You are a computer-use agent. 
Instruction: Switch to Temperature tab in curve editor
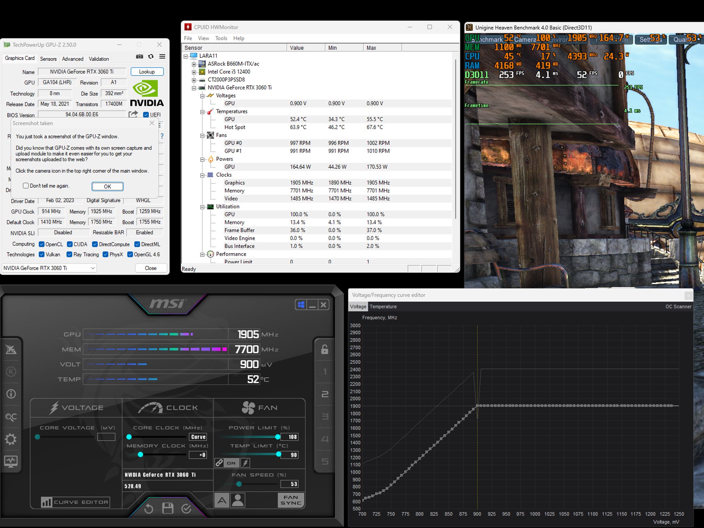click(383, 307)
